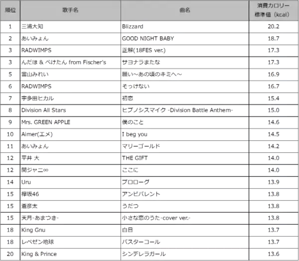Select the artist Mrs. GREEN APPLE
Screen dimensions: 299x261
pyautogui.click(x=46, y=122)
